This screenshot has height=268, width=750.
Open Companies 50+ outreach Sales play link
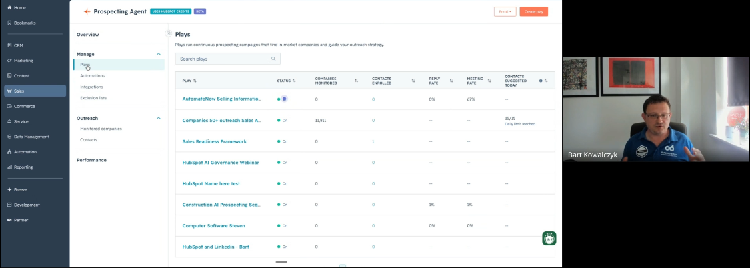pos(221,121)
